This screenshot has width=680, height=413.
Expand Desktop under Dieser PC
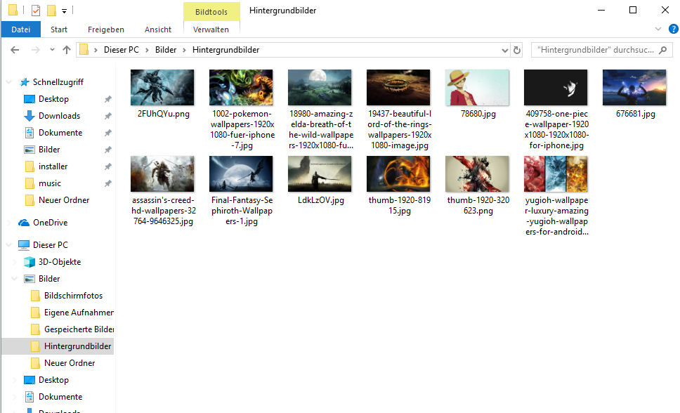tap(15, 380)
